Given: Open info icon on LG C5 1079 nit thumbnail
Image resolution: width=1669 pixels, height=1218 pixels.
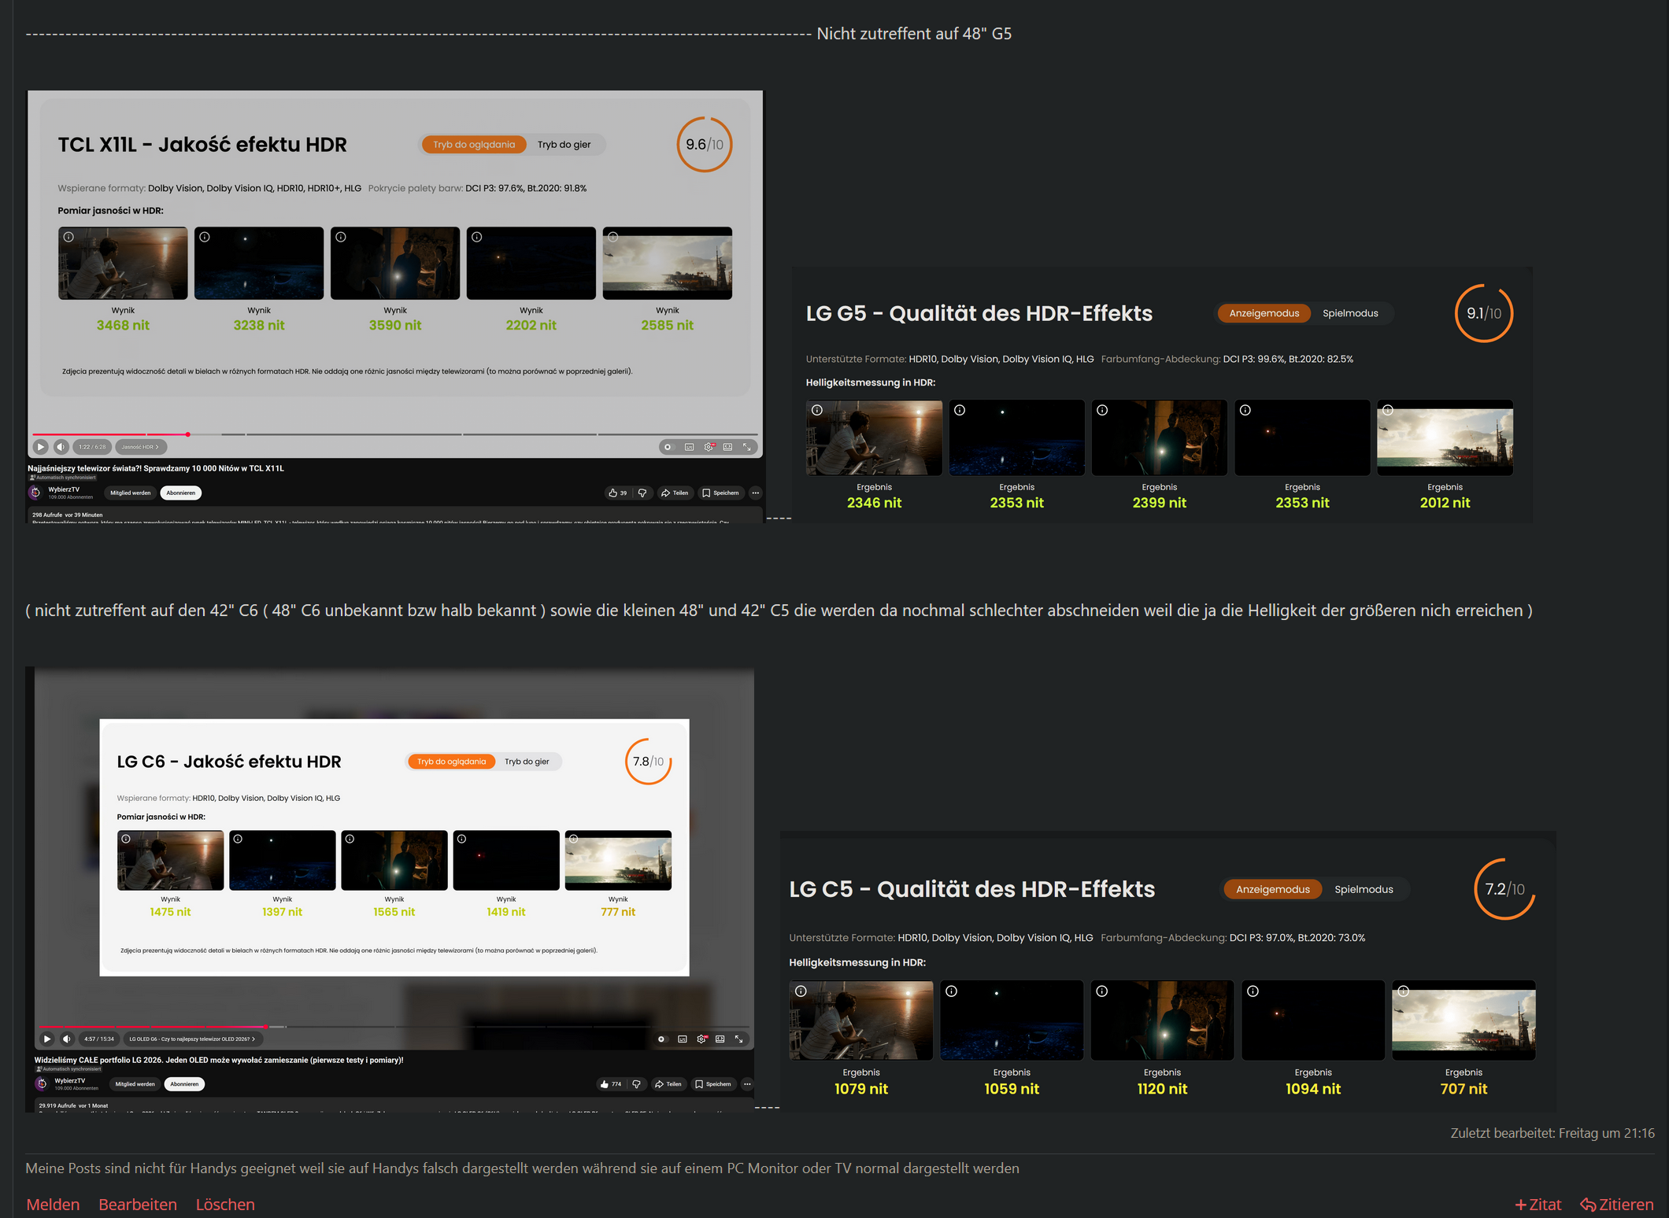Looking at the screenshot, I should pos(801,991).
